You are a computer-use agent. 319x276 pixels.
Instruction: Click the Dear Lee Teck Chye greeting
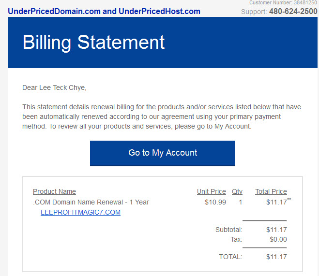[x=54, y=87]
